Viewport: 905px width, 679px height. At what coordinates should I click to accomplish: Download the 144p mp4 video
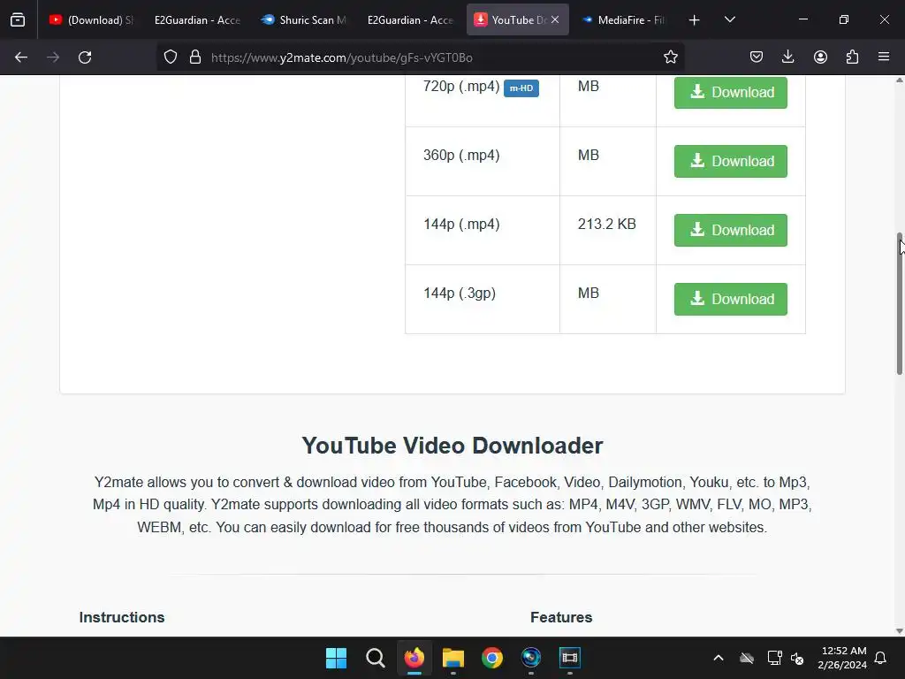[x=731, y=231]
